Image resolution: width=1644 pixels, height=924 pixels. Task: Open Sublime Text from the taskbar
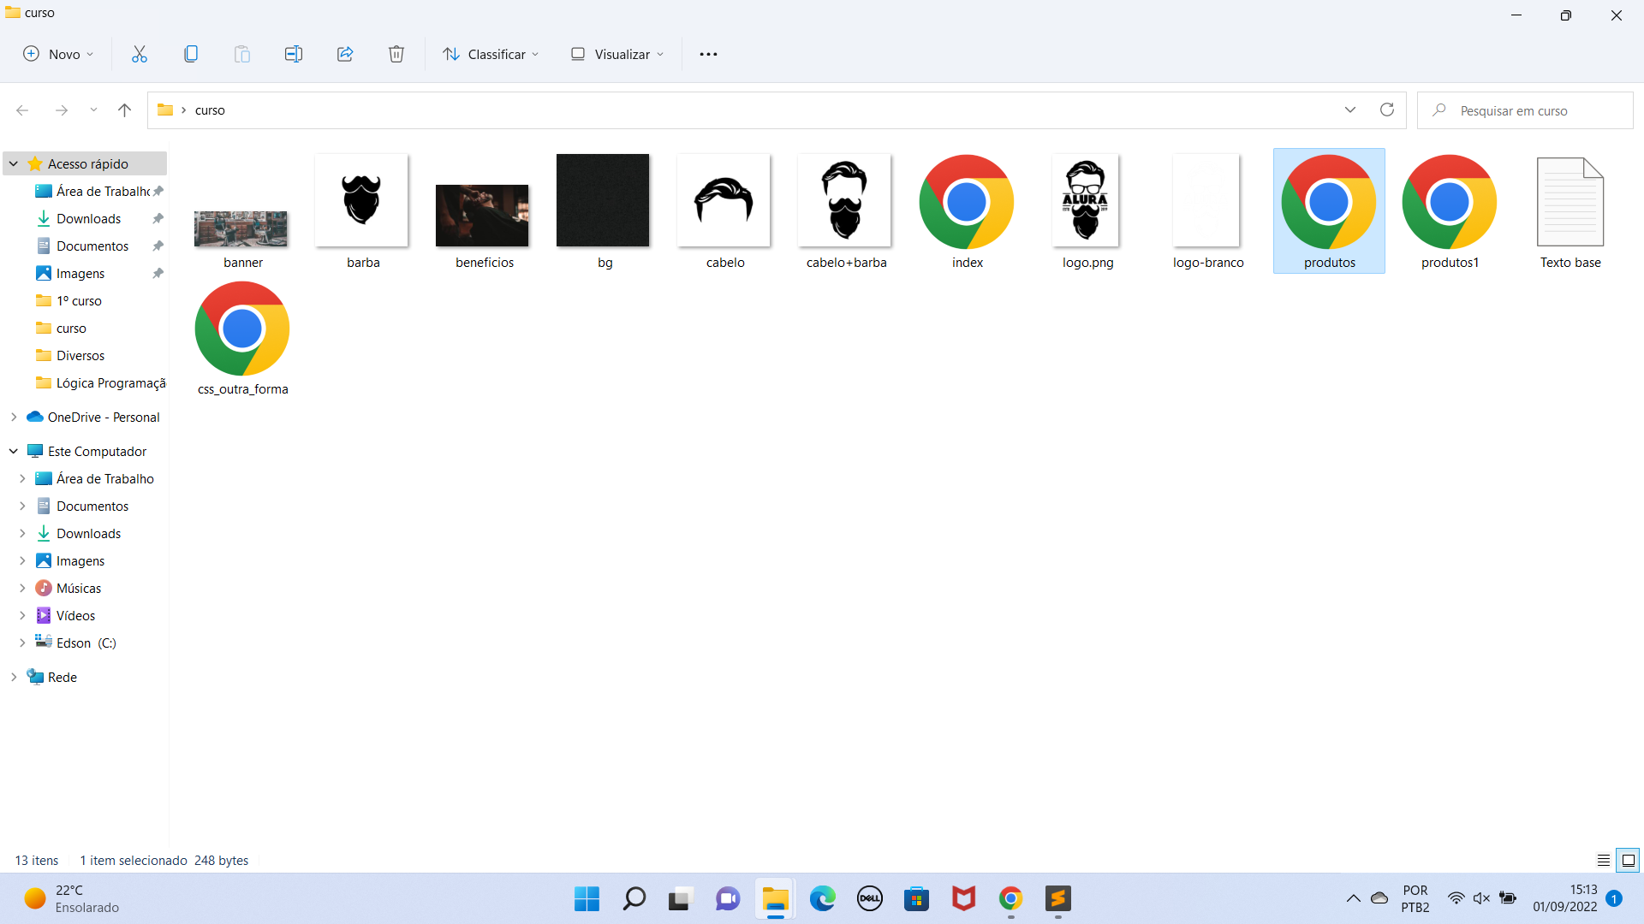1057,898
